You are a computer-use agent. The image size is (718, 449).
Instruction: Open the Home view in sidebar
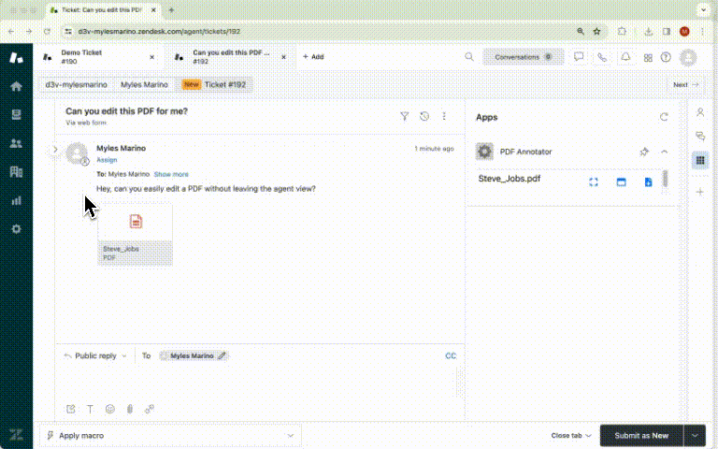[x=16, y=86]
